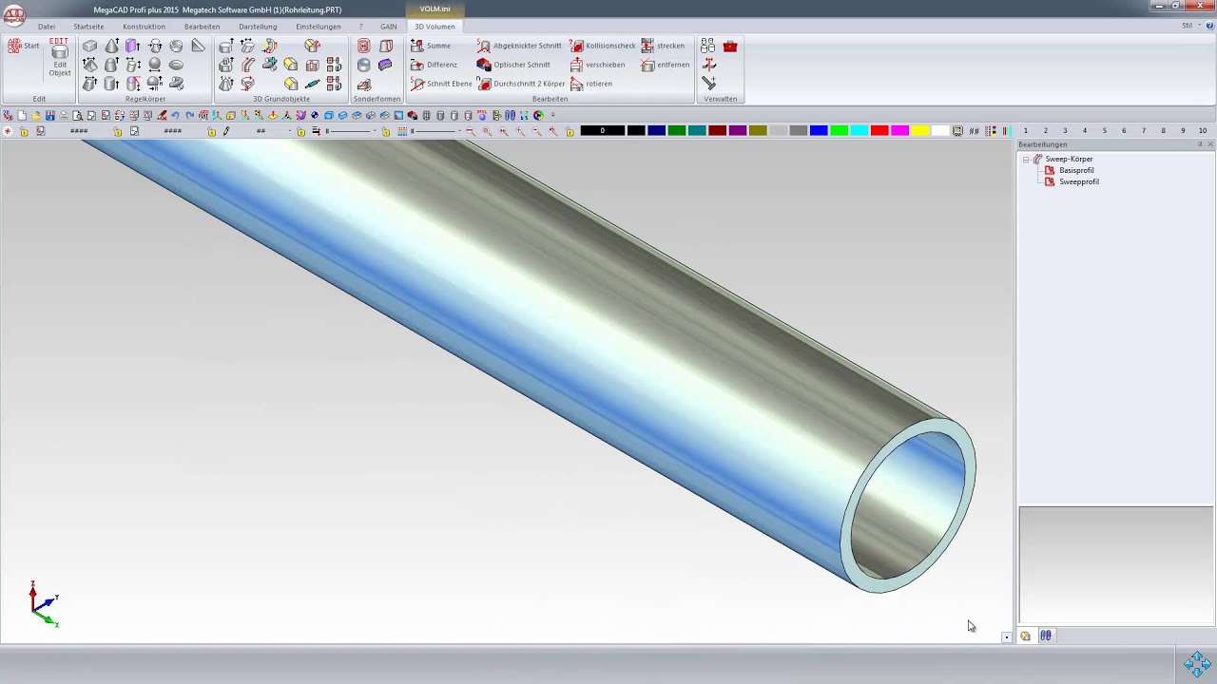
Task: Select the Optischer Schnitt tool
Action: pyautogui.click(x=513, y=65)
